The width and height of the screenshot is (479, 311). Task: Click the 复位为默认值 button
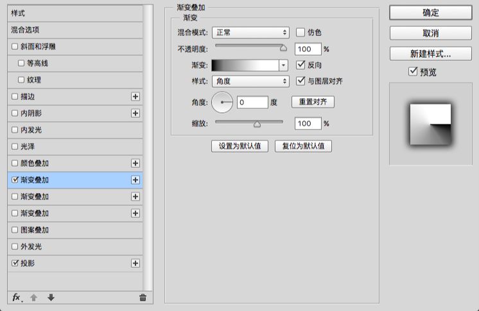[x=303, y=146]
